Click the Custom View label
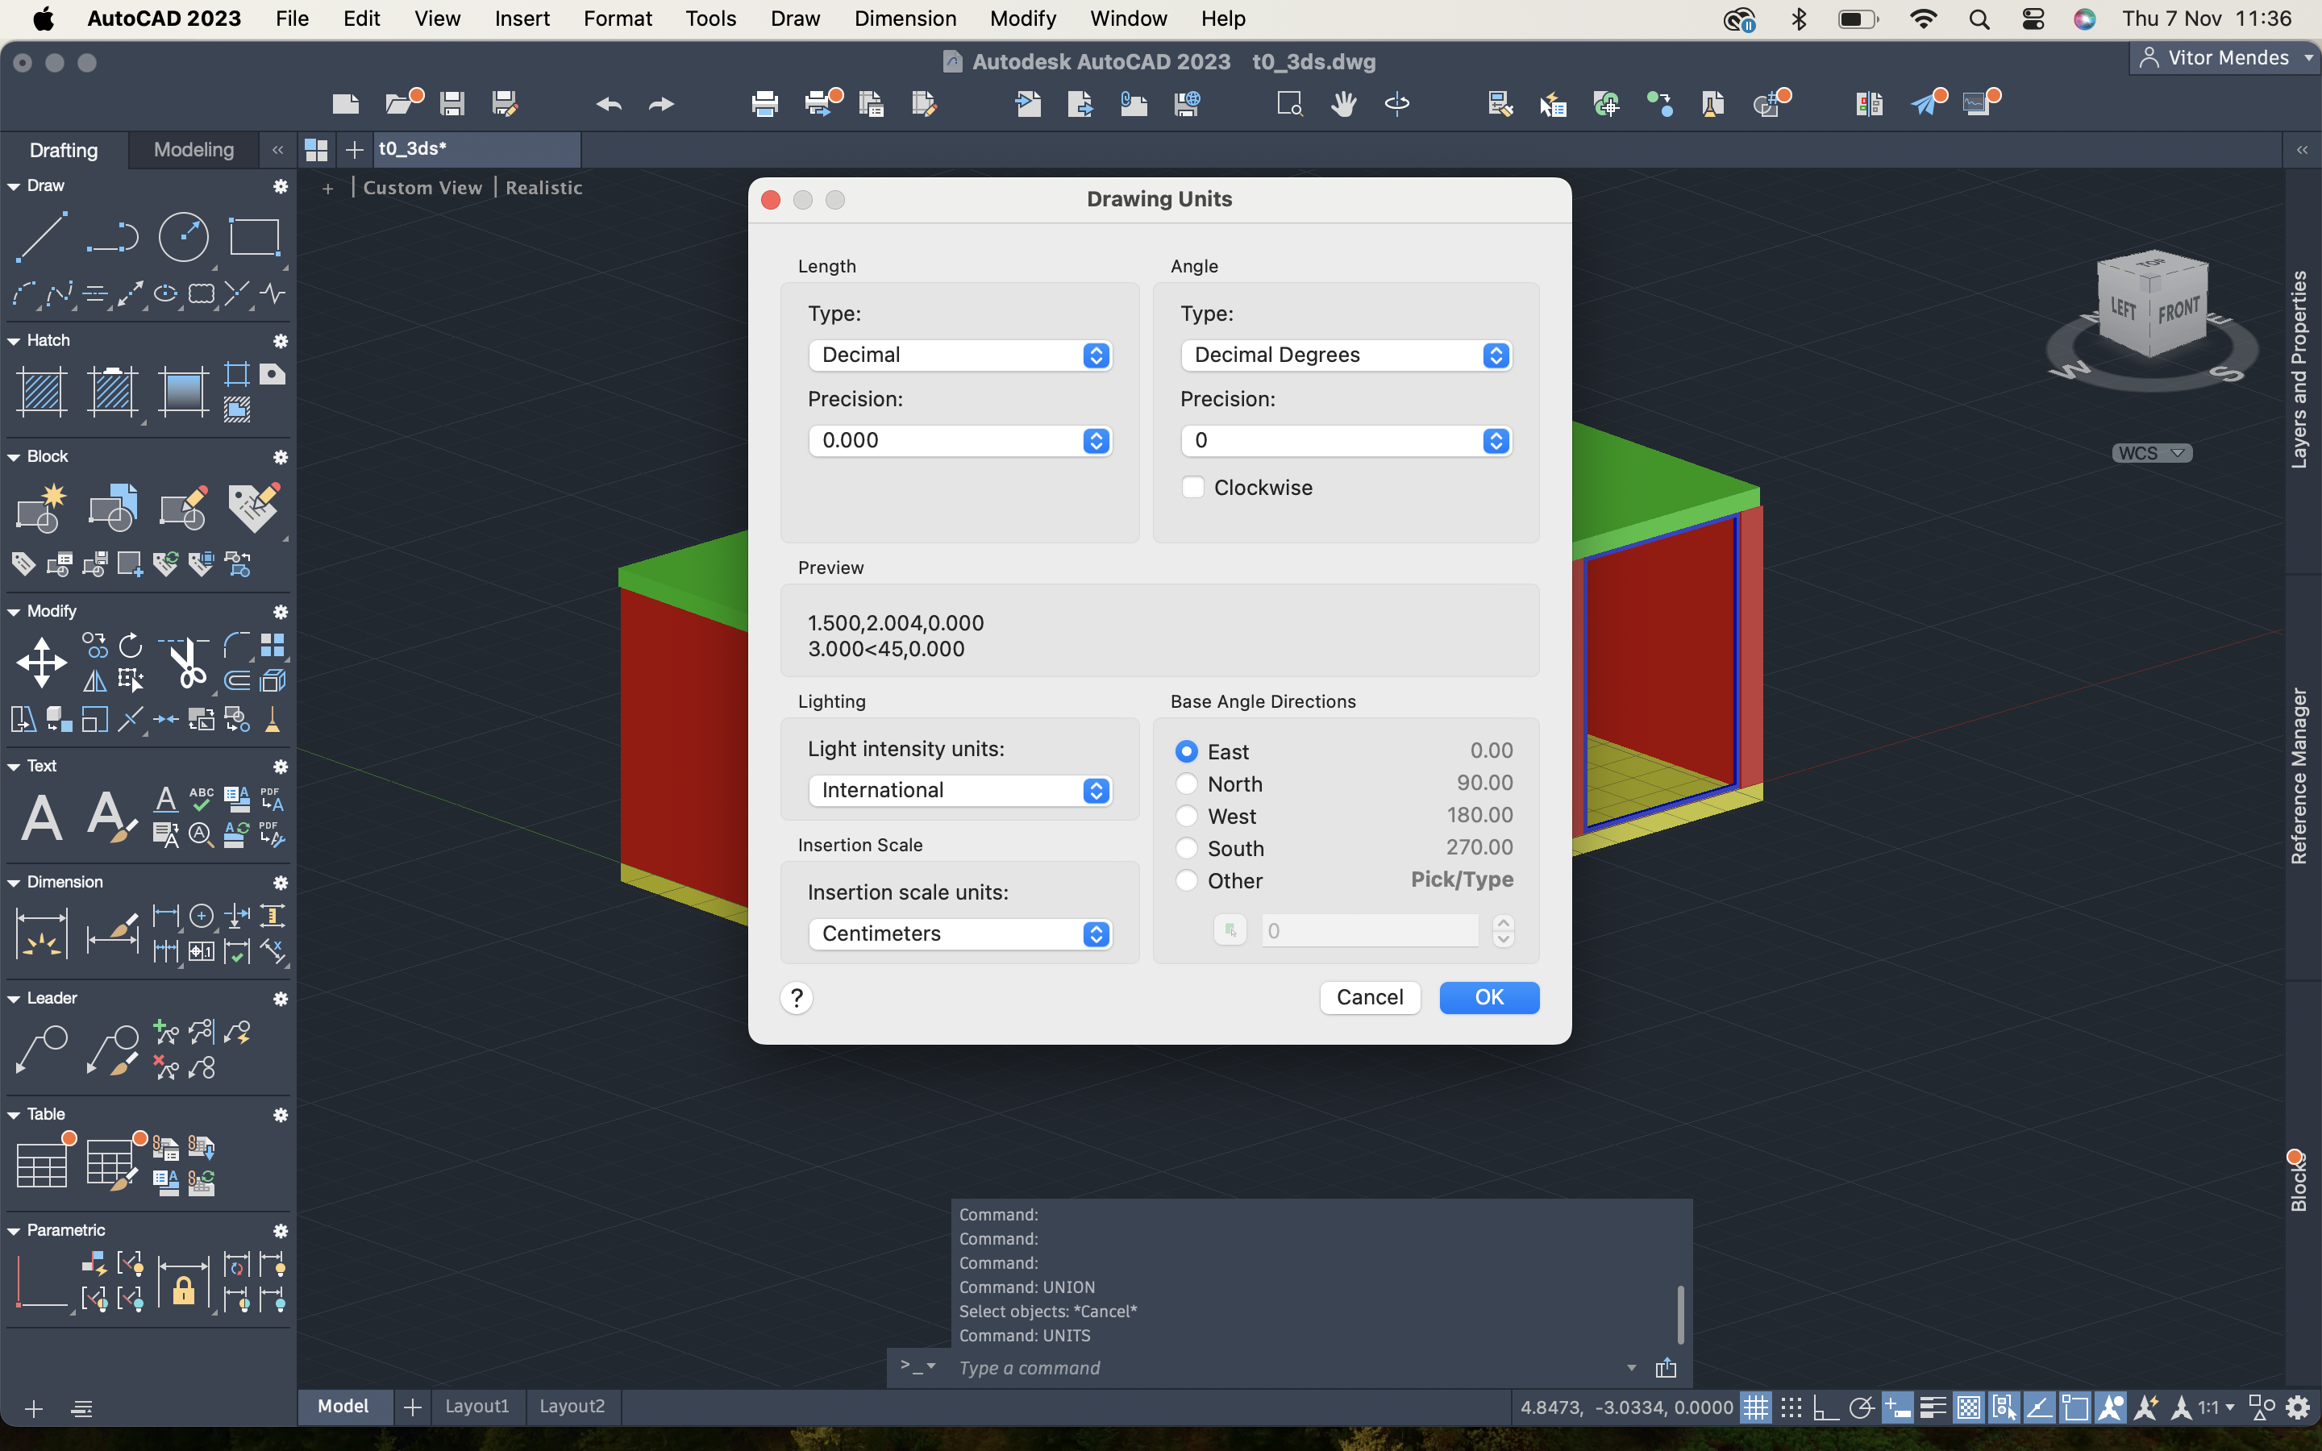 (422, 188)
